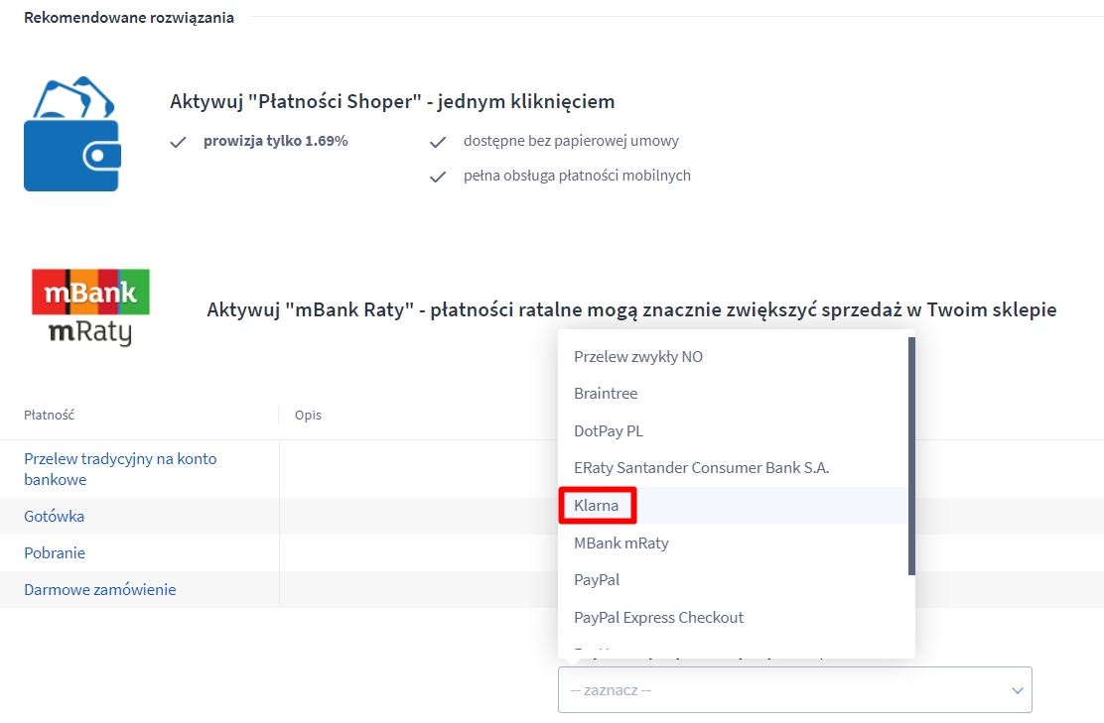This screenshot has height=723, width=1104.
Task: Choose Klarna from the payment list
Action: [733, 506]
